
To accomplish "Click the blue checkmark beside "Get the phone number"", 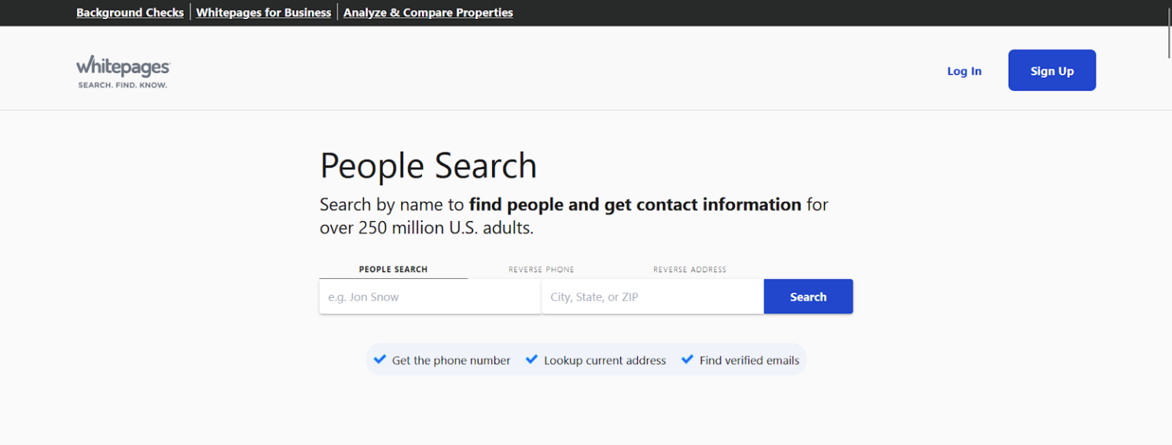I will click(379, 359).
